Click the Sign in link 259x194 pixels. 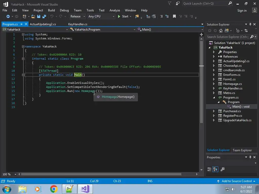(242, 10)
